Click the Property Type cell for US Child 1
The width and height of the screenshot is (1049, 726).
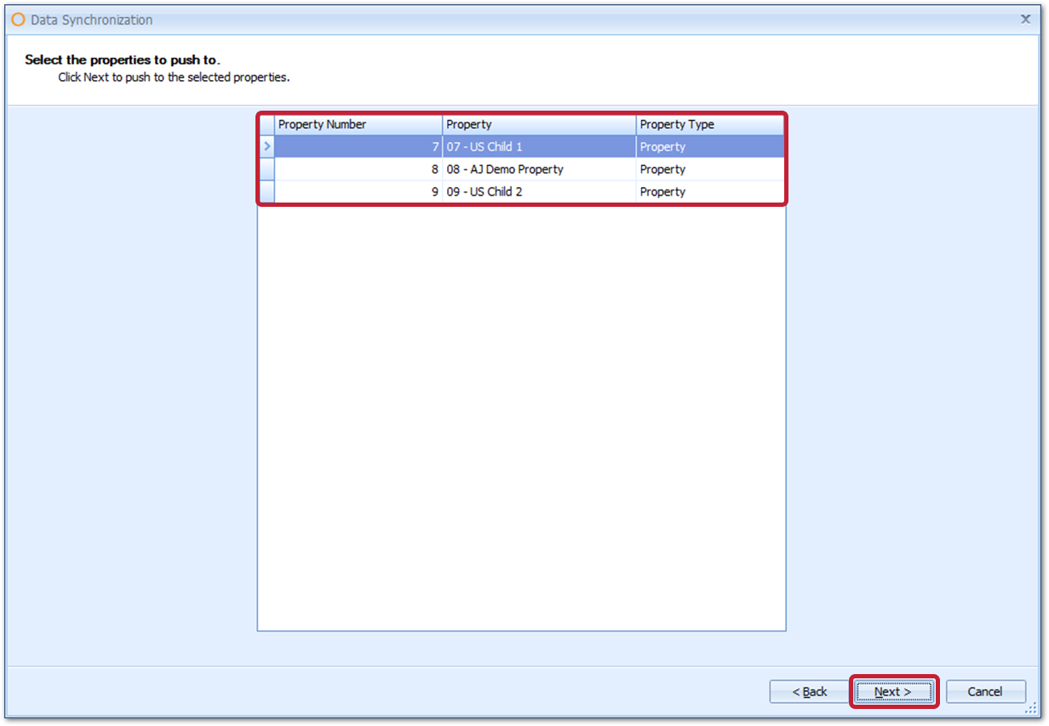coord(708,146)
